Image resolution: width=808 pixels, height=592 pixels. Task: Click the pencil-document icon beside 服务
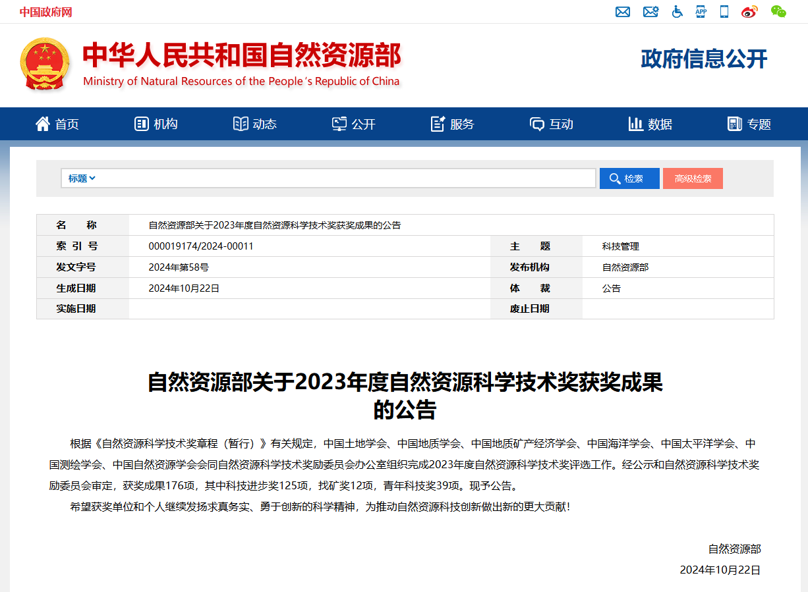(x=438, y=124)
